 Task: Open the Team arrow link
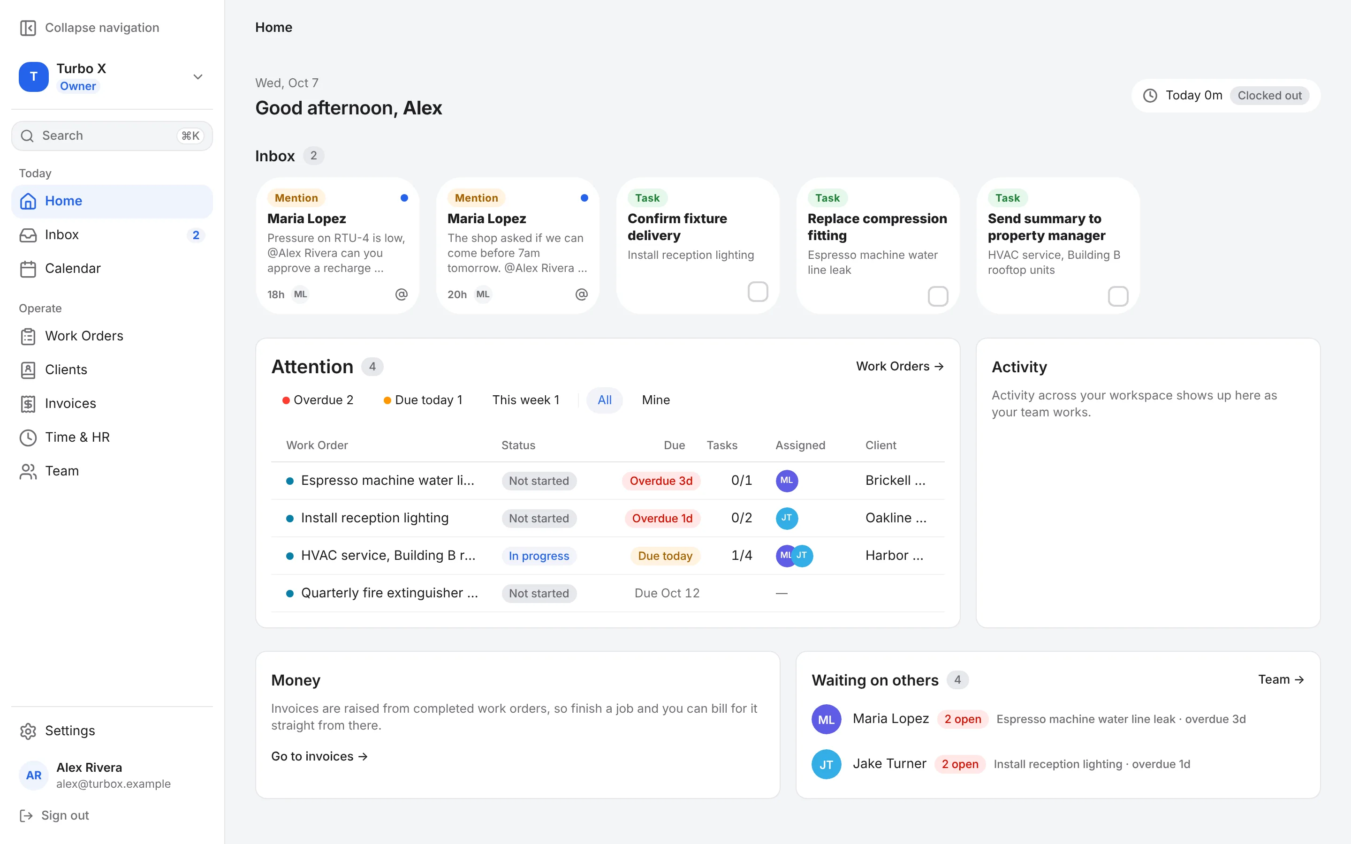click(x=1281, y=679)
